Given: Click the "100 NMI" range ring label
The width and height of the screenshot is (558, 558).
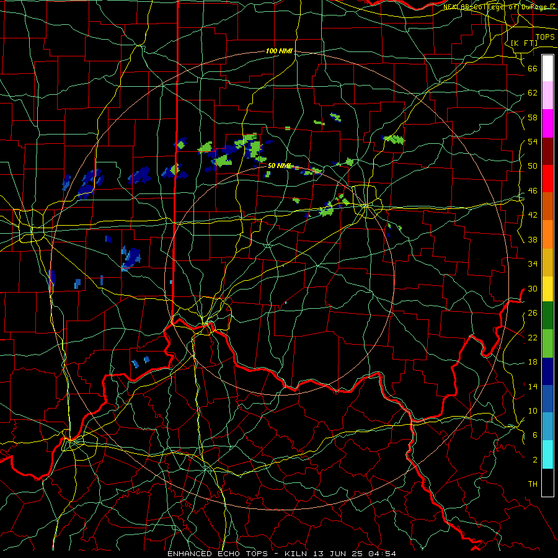Looking at the screenshot, I should [279, 51].
